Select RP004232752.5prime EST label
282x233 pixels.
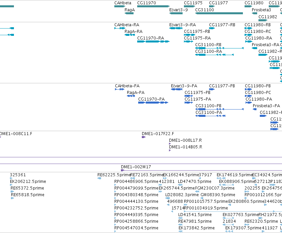136,208
